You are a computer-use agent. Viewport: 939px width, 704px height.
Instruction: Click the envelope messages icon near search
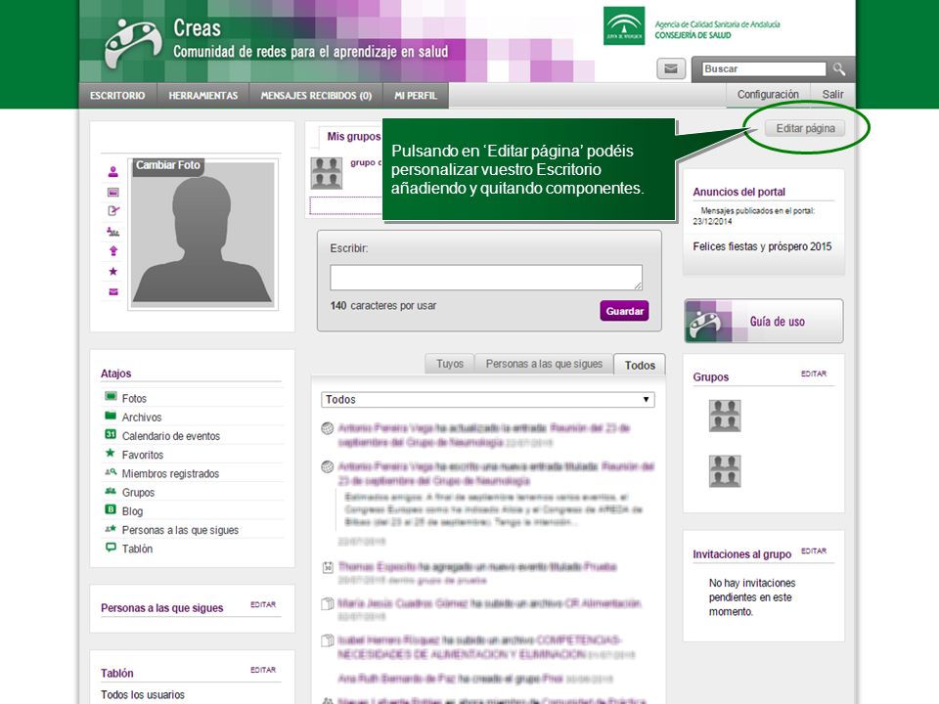pos(671,68)
